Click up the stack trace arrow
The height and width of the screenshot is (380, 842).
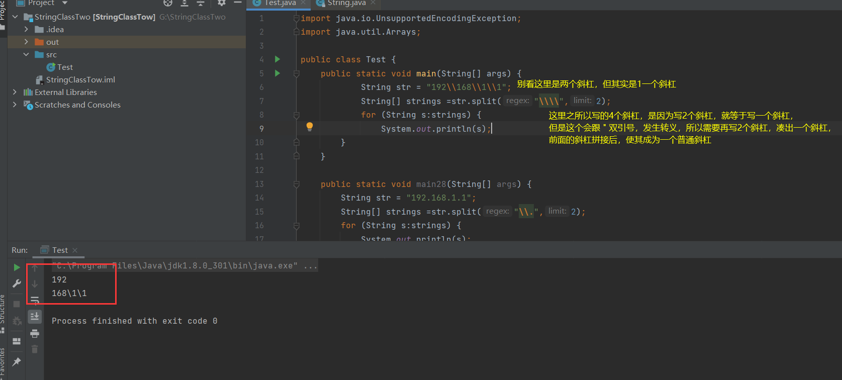click(35, 268)
